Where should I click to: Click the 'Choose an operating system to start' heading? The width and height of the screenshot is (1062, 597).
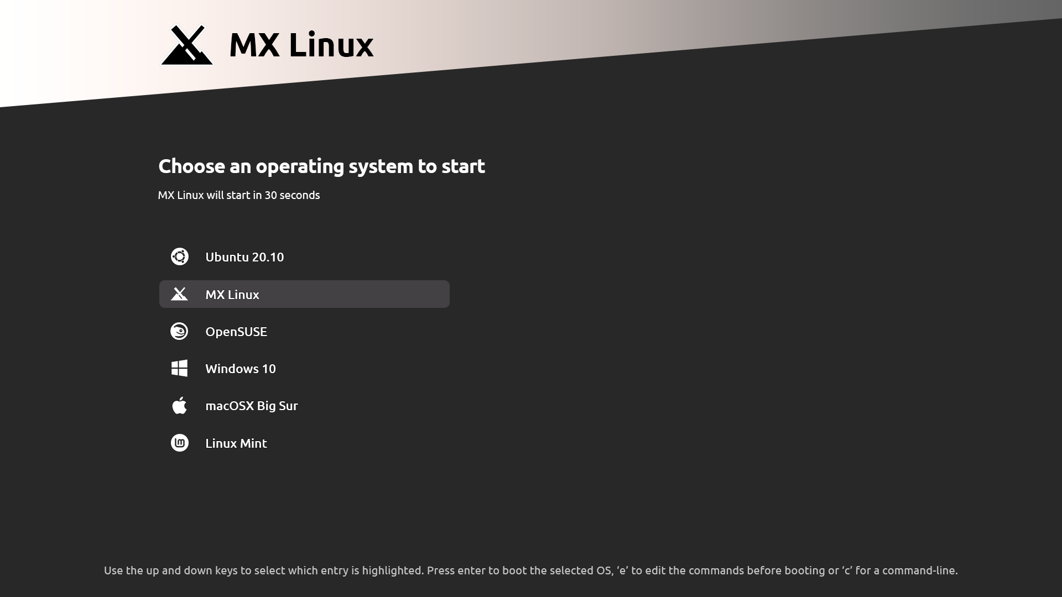(321, 166)
